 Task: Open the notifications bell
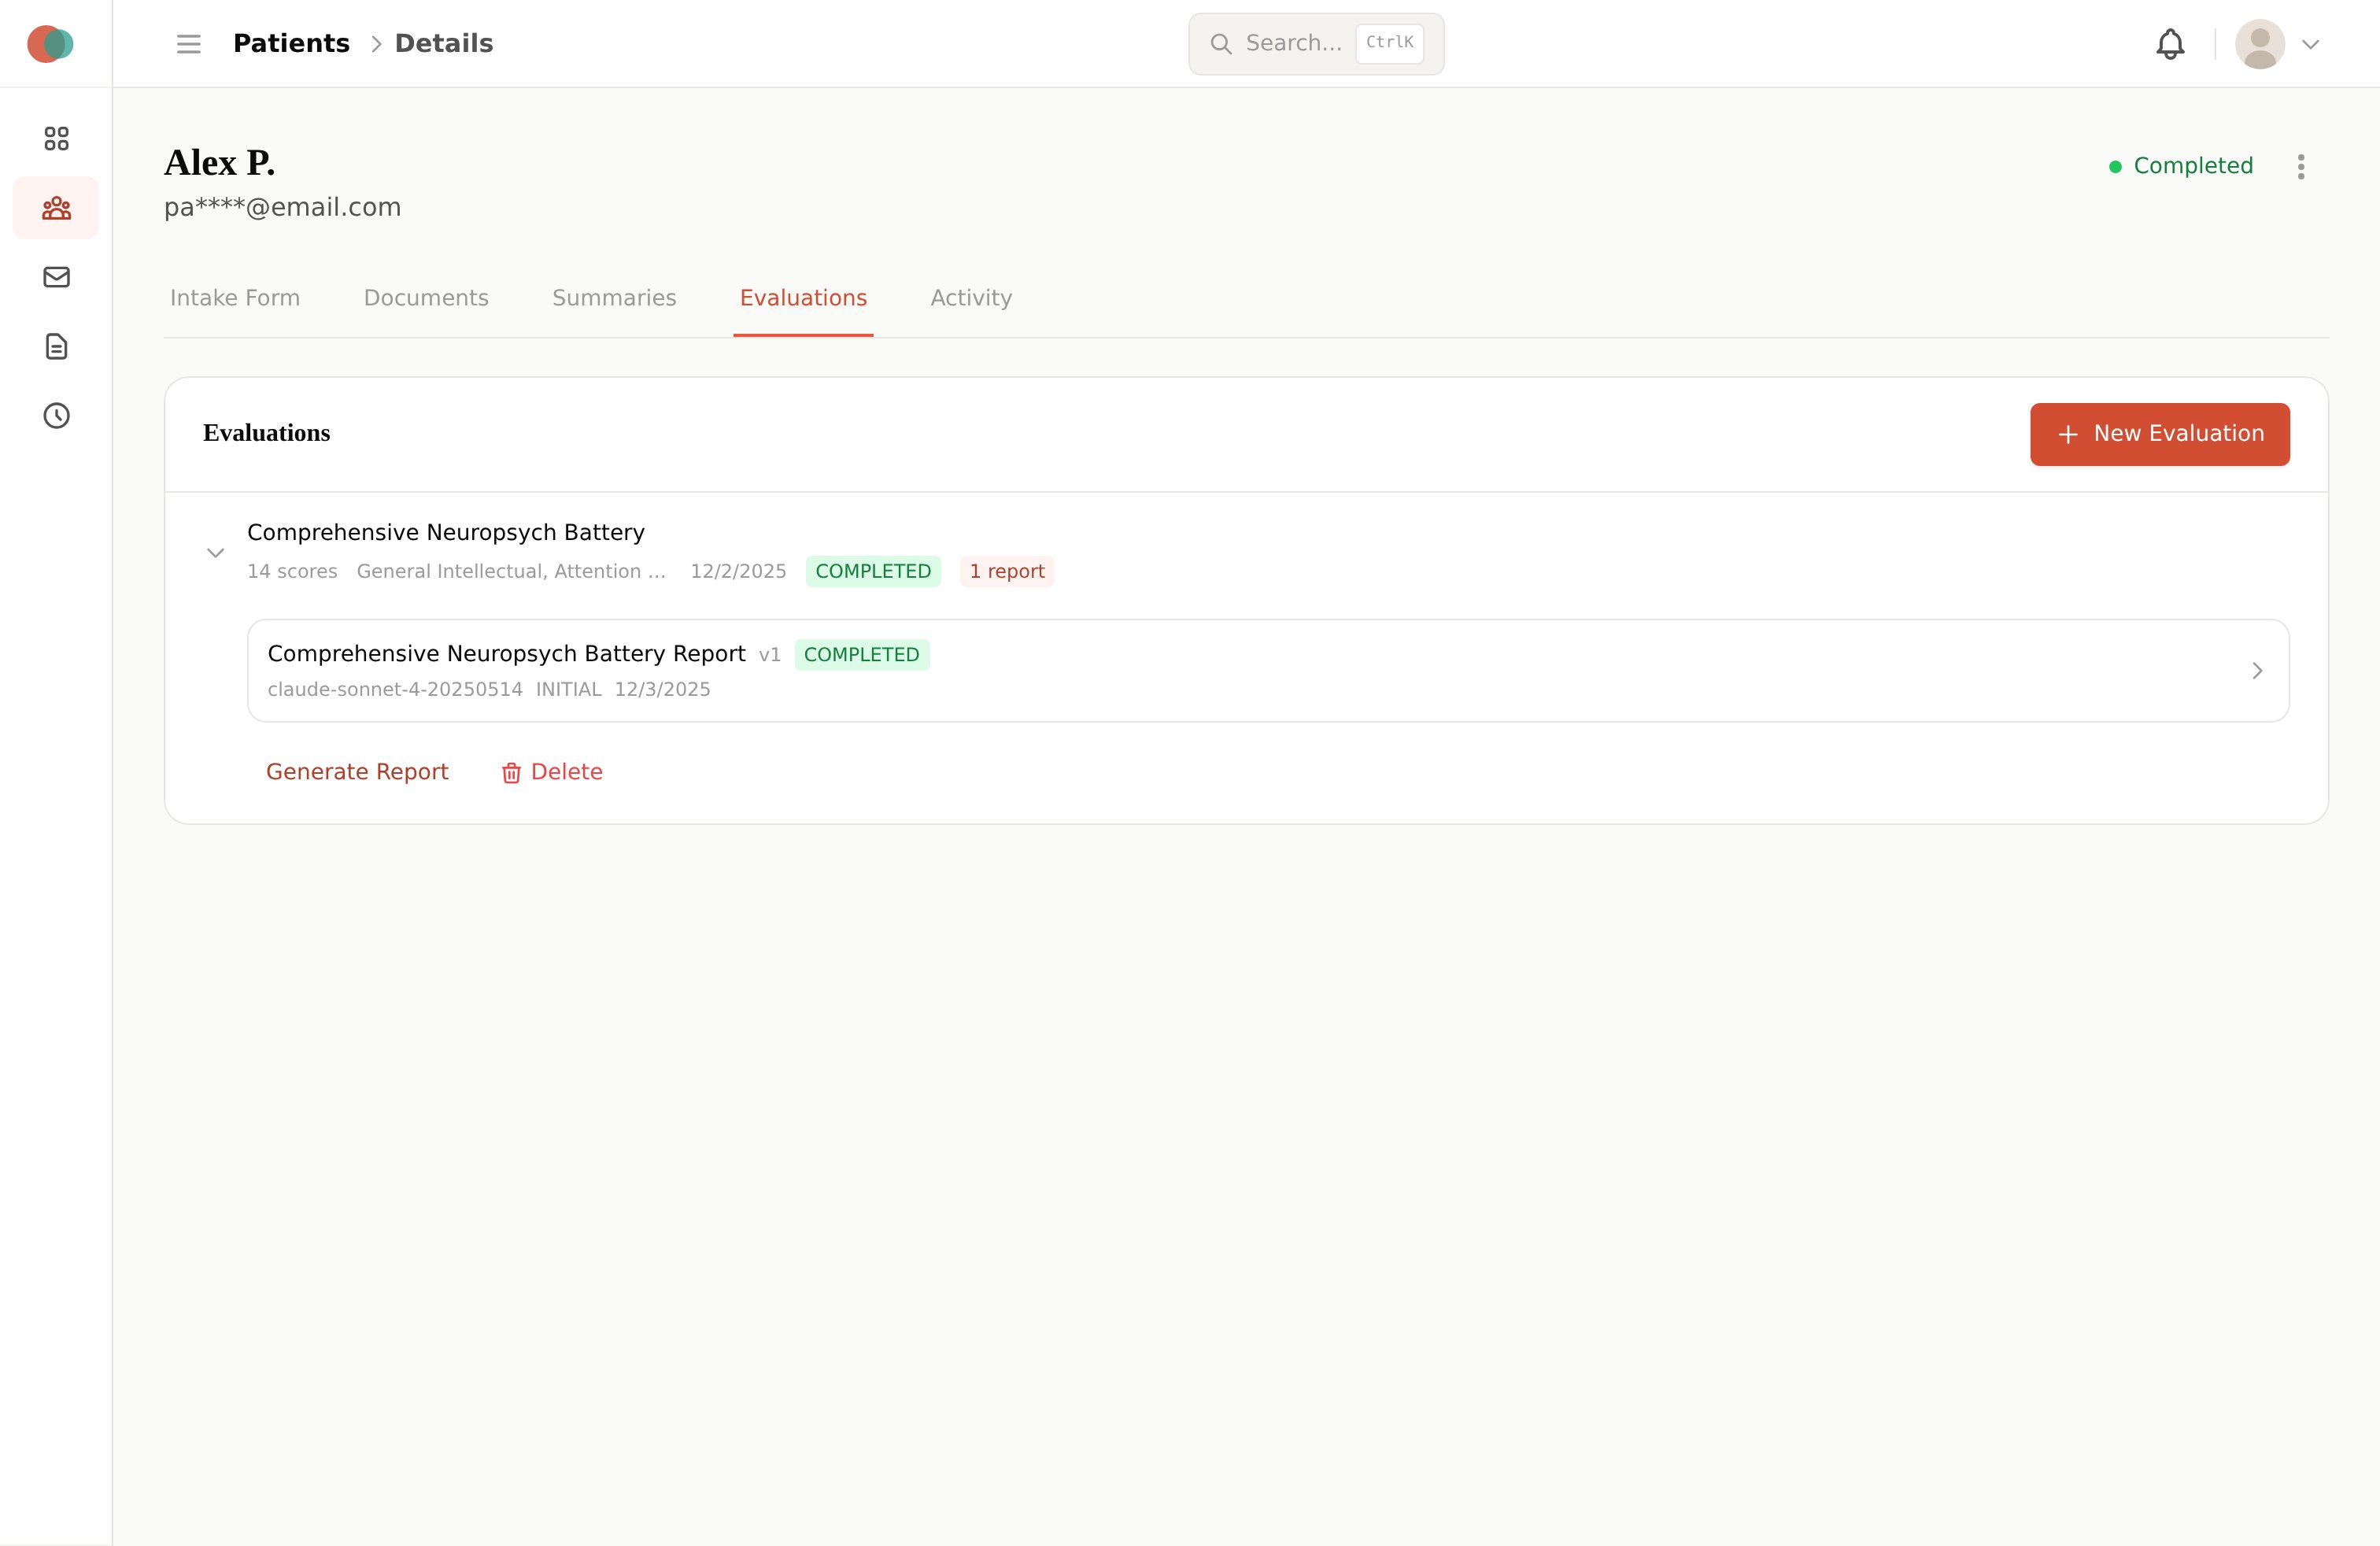pos(2169,44)
